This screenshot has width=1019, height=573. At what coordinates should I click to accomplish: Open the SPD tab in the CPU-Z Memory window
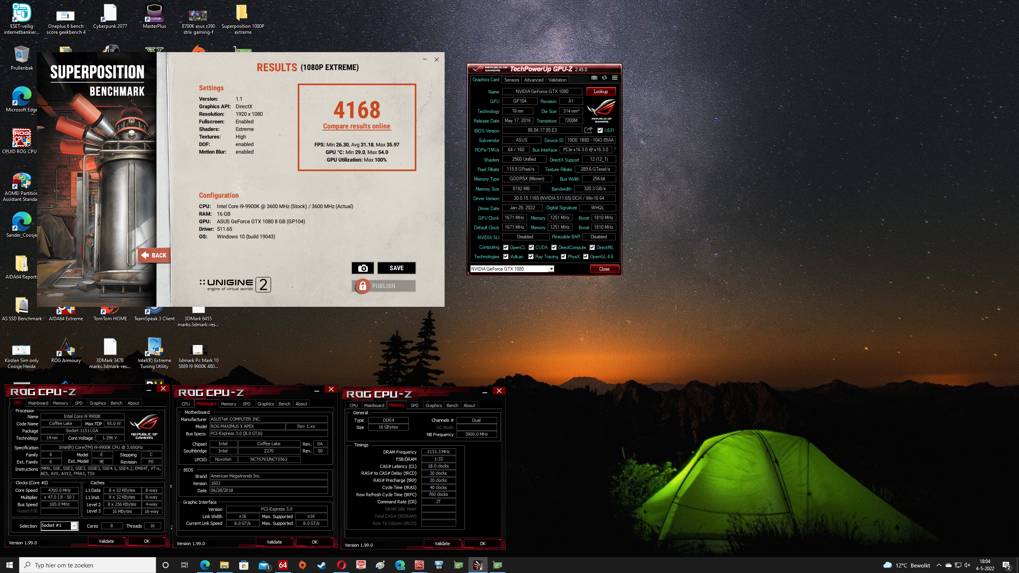point(414,405)
